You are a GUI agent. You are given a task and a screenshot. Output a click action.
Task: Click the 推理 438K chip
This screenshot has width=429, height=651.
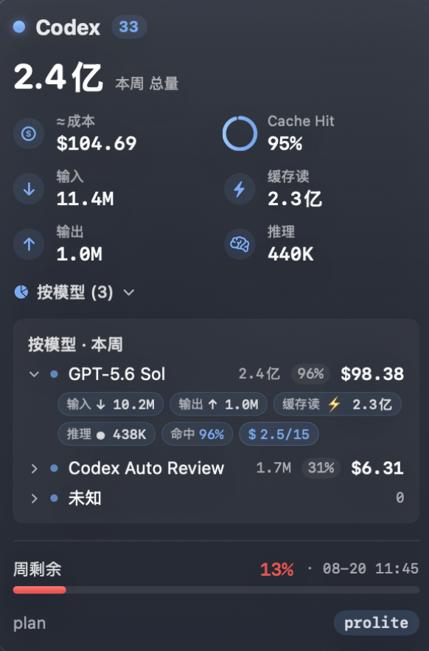(107, 434)
